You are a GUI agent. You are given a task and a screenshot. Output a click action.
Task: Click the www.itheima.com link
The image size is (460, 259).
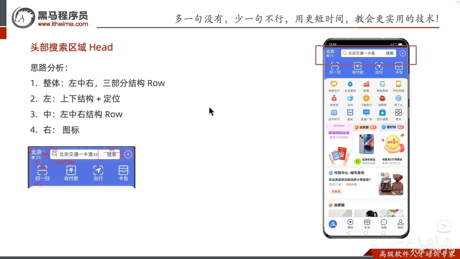point(63,24)
